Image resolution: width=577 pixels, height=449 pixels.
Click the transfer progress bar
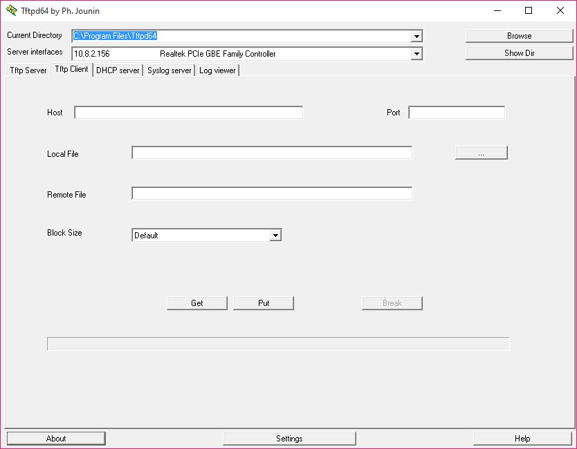[278, 344]
